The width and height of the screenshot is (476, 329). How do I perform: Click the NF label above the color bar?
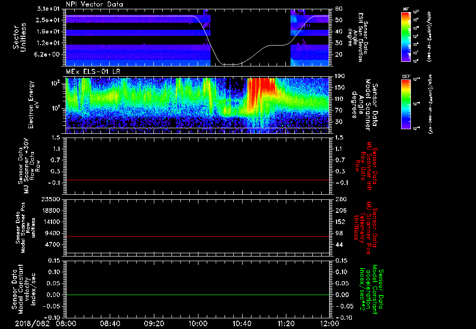pos(406,9)
